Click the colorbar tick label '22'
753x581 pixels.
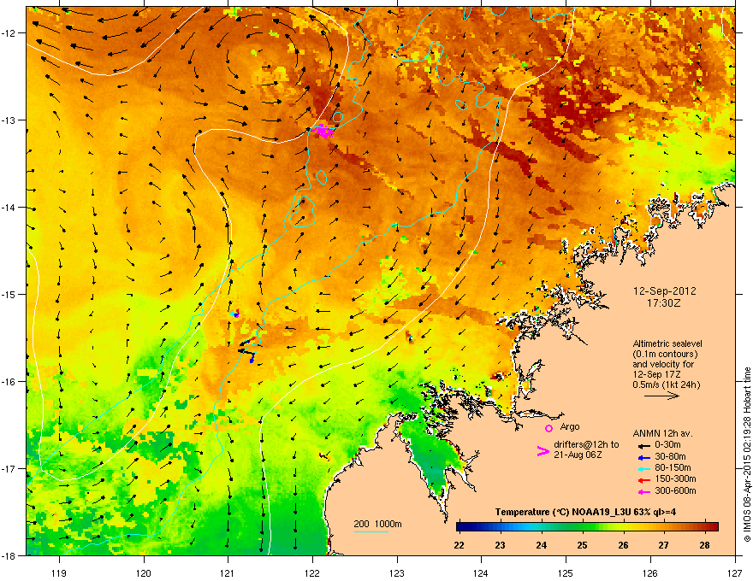(460, 545)
